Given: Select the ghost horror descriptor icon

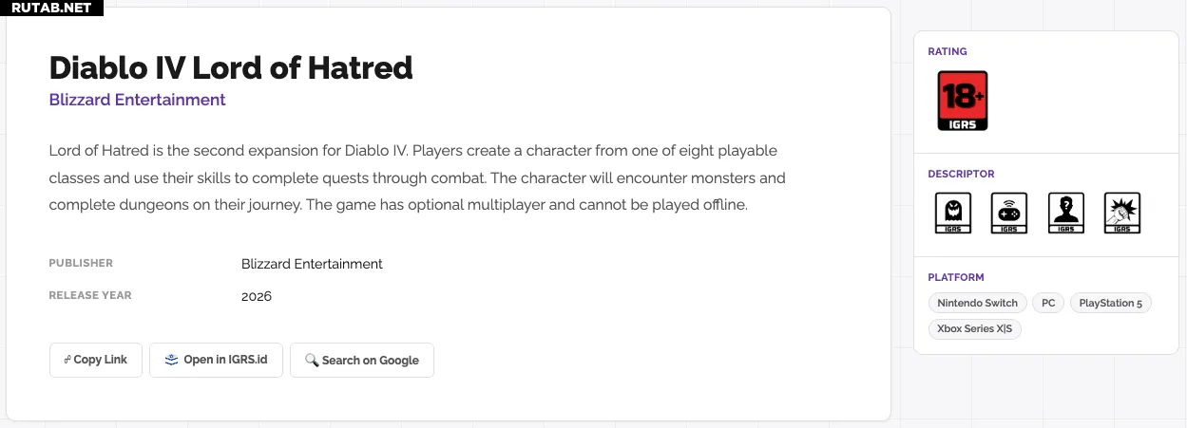Looking at the screenshot, I should click(x=953, y=214).
